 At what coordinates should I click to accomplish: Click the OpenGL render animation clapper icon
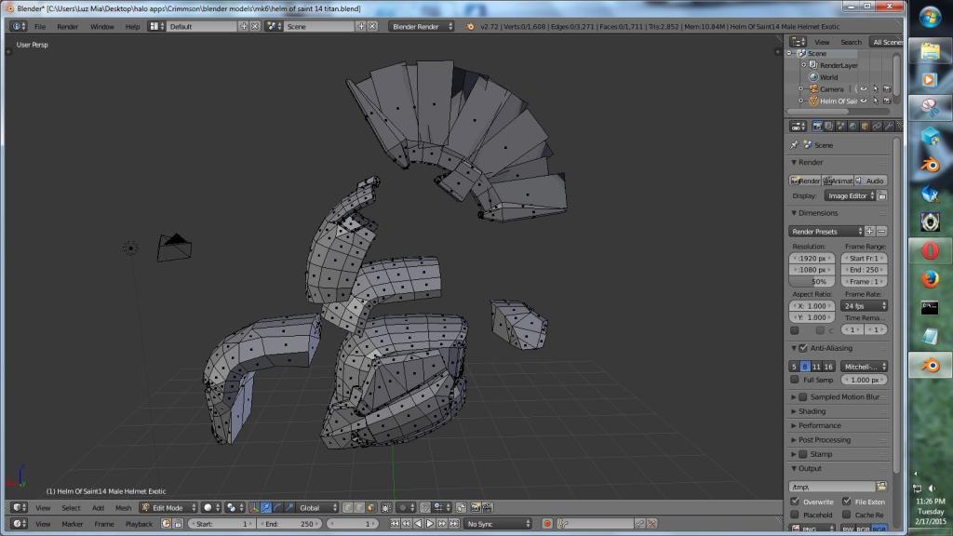pyautogui.click(x=487, y=507)
